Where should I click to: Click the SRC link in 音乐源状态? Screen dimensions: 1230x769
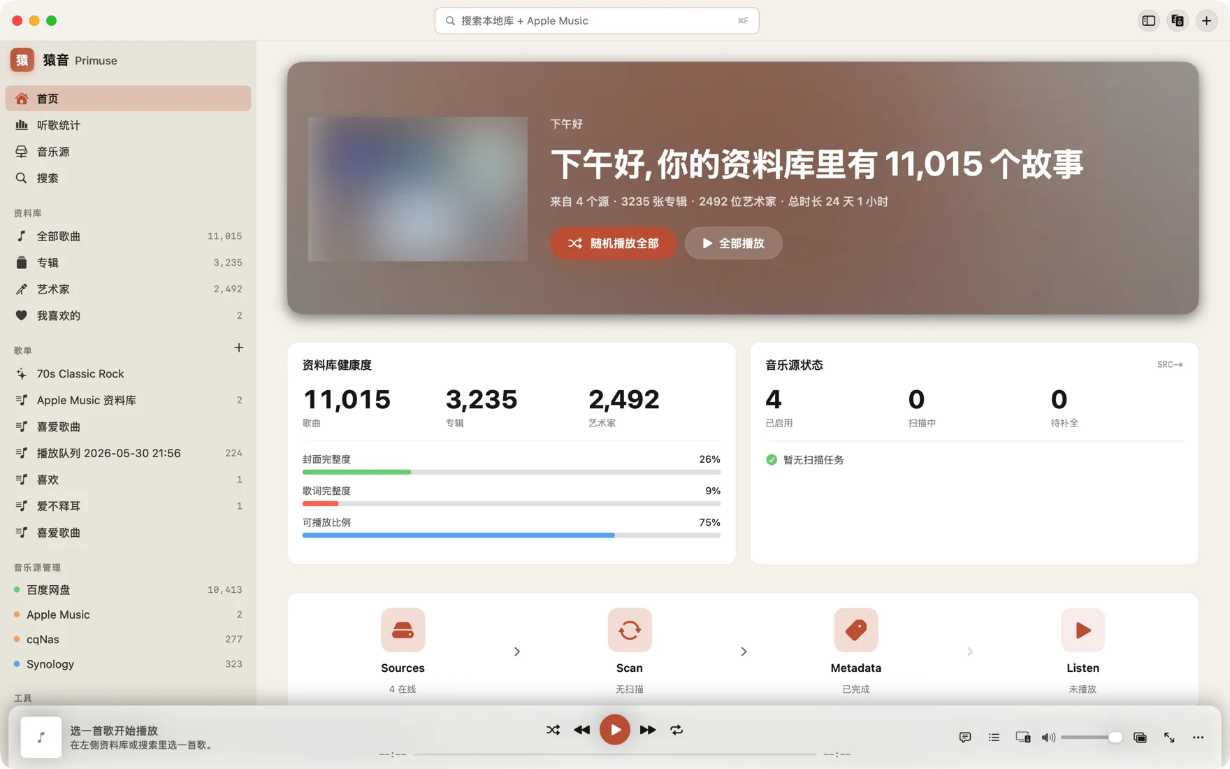click(x=1170, y=365)
